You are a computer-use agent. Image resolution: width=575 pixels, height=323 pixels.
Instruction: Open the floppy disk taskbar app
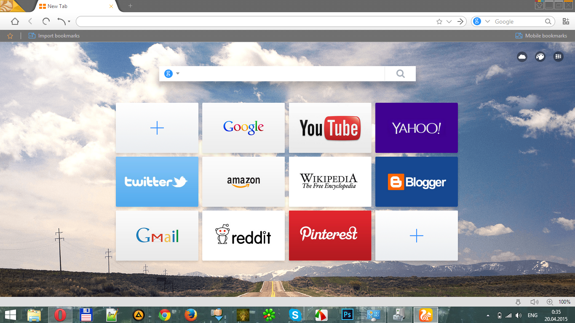tap(86, 315)
